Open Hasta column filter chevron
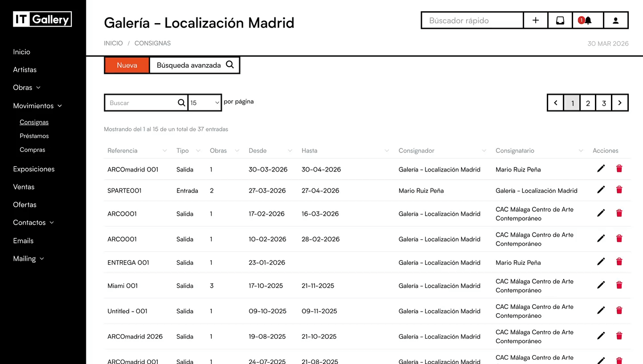Viewport: 643px width, 364px height. [x=387, y=151]
